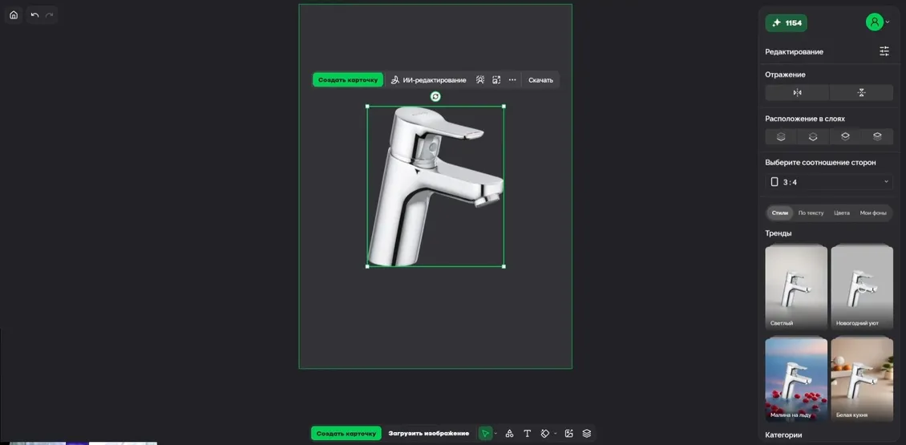Go to the home screen icon
The image size is (906, 445).
(x=14, y=15)
